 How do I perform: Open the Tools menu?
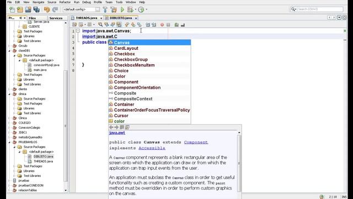[119, 2]
